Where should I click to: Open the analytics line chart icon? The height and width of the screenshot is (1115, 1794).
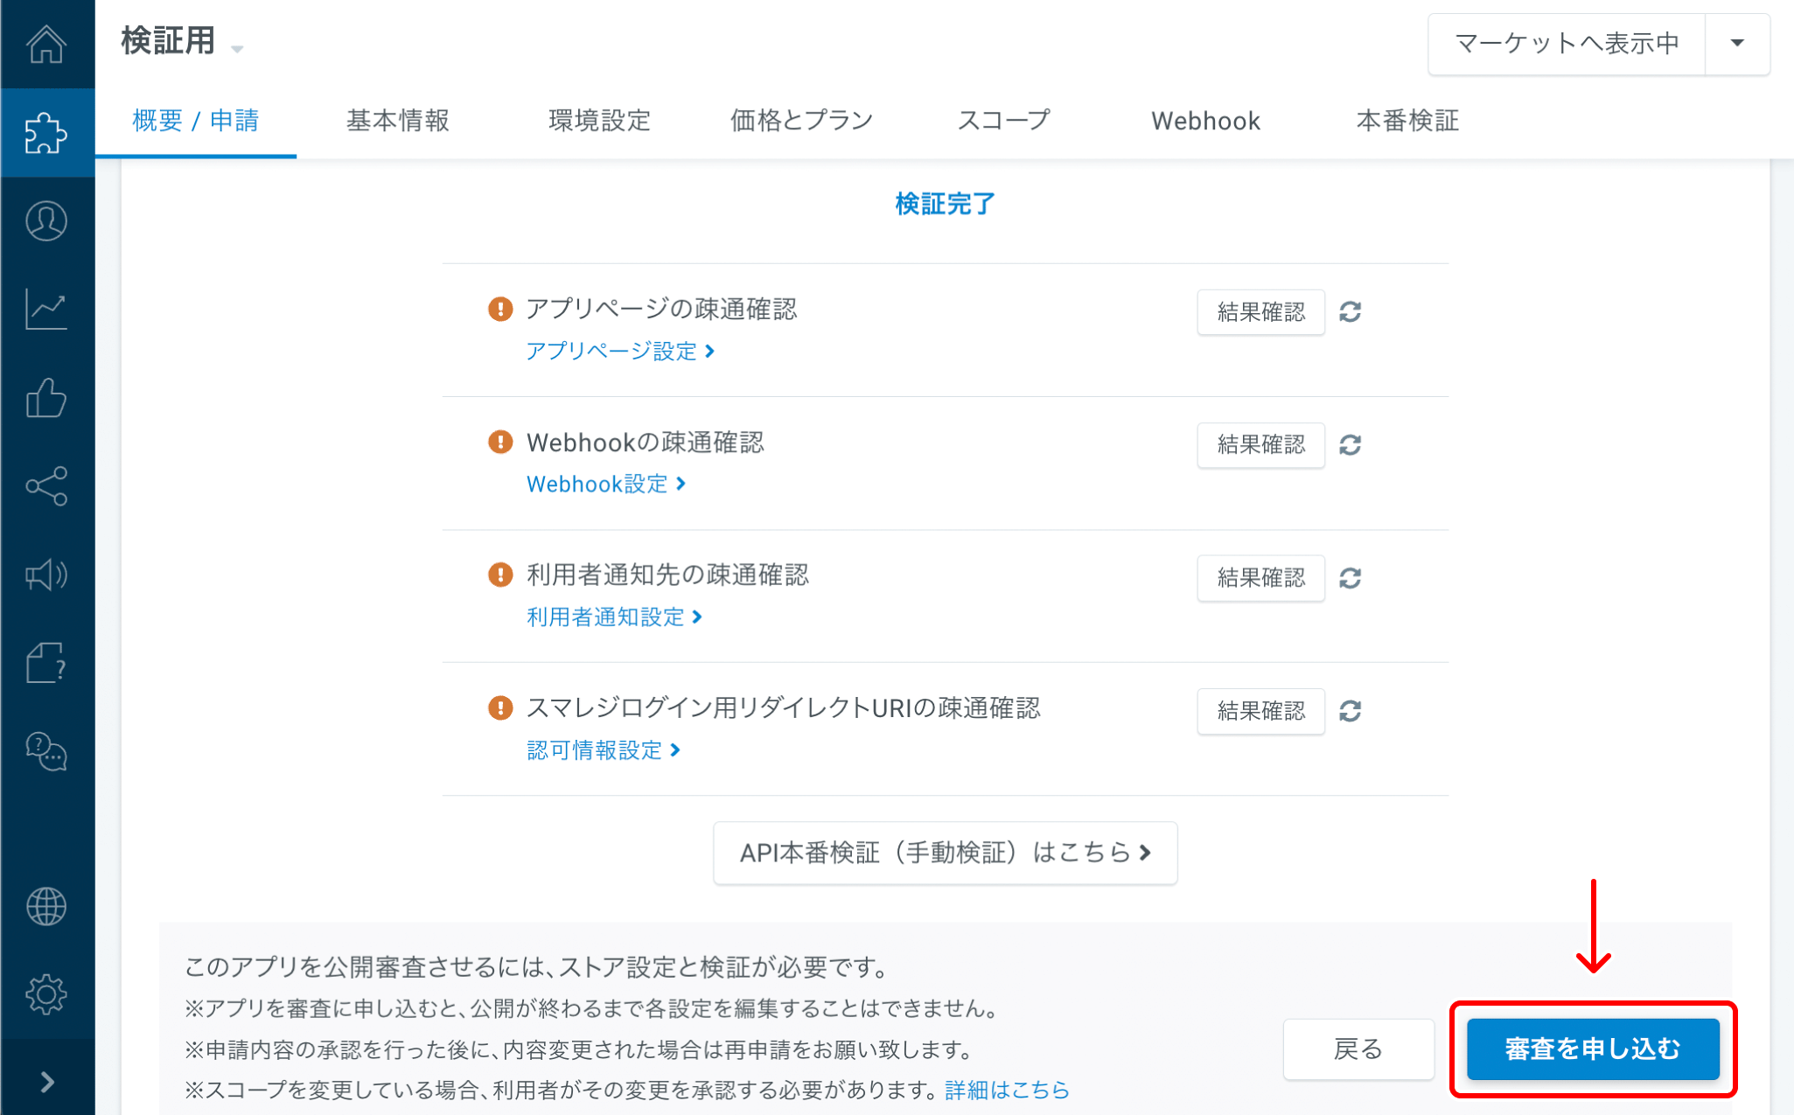[x=46, y=310]
